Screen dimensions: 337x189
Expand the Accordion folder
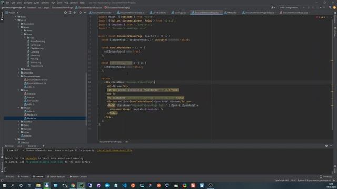[19, 24]
